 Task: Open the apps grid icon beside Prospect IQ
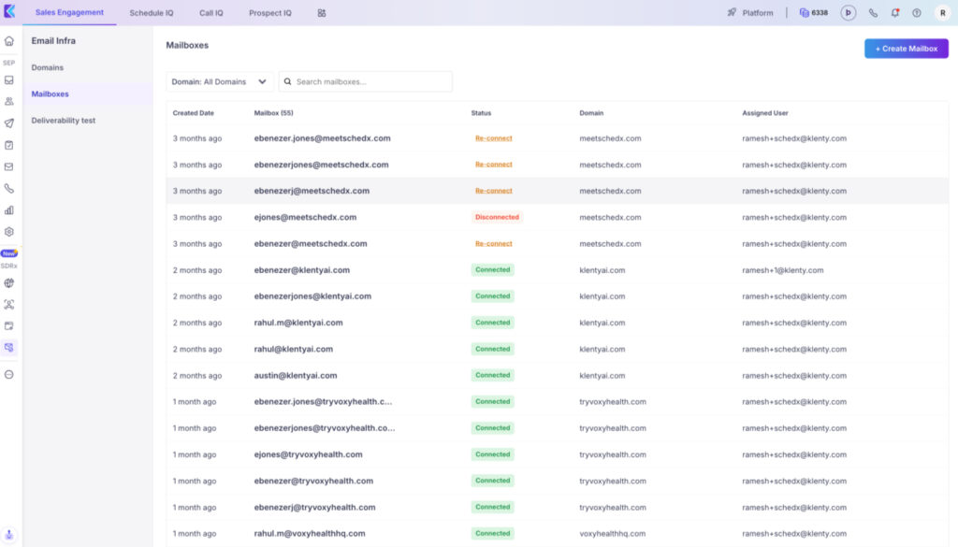[321, 13]
